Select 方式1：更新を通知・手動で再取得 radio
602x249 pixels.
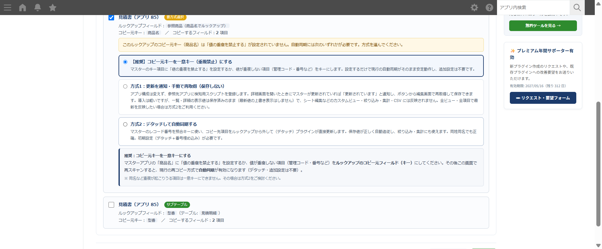pyautogui.click(x=125, y=87)
